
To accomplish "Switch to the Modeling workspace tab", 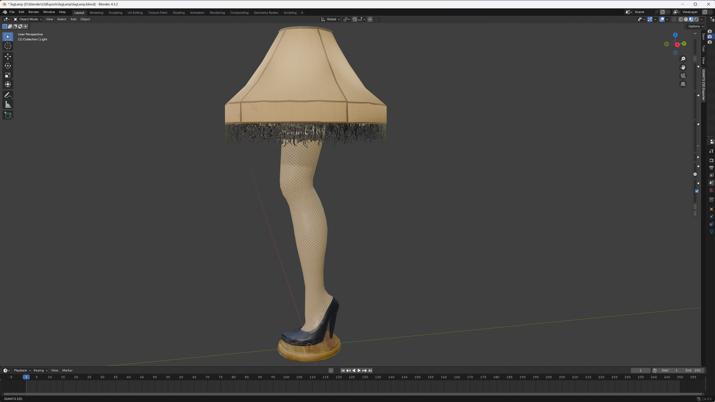I will 96,12.
